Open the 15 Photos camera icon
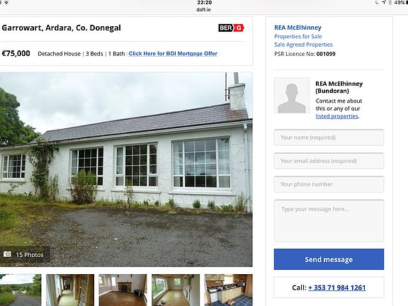The height and width of the screenshot is (306, 408). coord(7,254)
